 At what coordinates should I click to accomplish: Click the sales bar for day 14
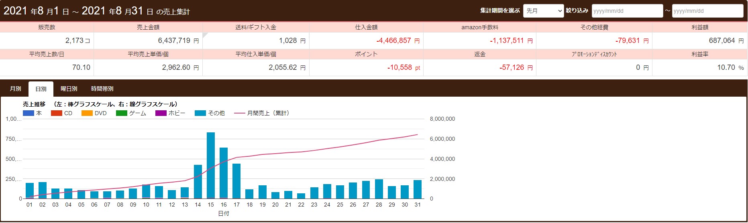pyautogui.click(x=198, y=182)
